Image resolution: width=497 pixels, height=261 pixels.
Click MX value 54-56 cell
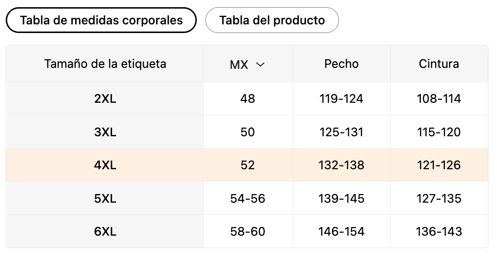pos(248,198)
